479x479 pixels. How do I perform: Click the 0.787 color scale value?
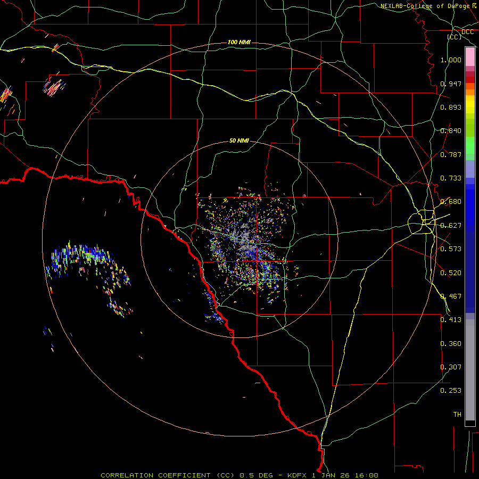click(451, 154)
